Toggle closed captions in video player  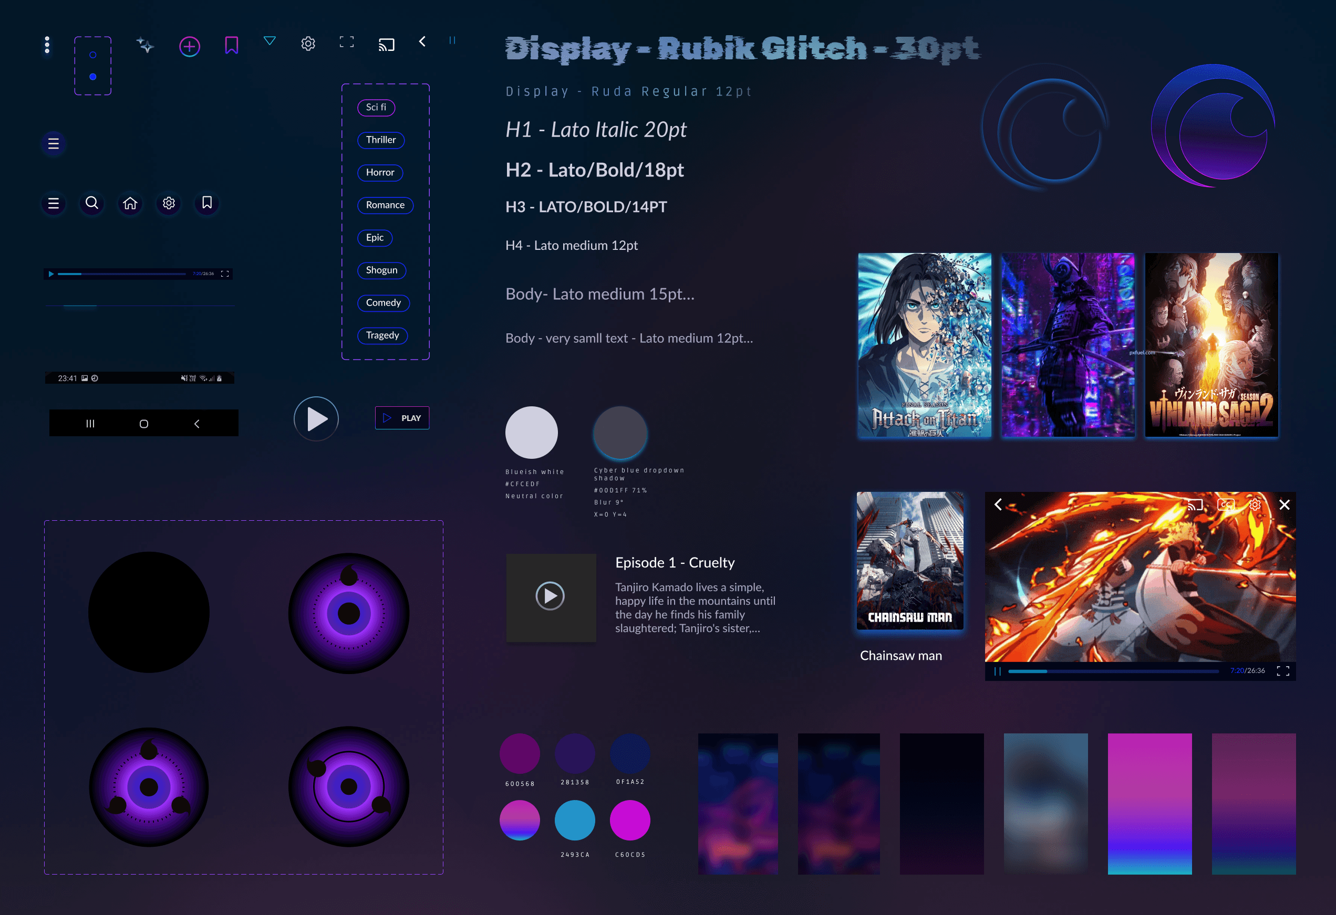point(1226,504)
